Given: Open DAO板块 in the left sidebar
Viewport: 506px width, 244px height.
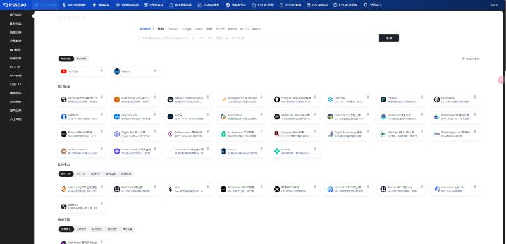Looking at the screenshot, I should 15,76.
